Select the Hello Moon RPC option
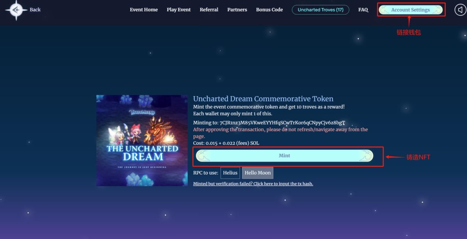Viewport: 467px width, 239px height. click(258, 173)
